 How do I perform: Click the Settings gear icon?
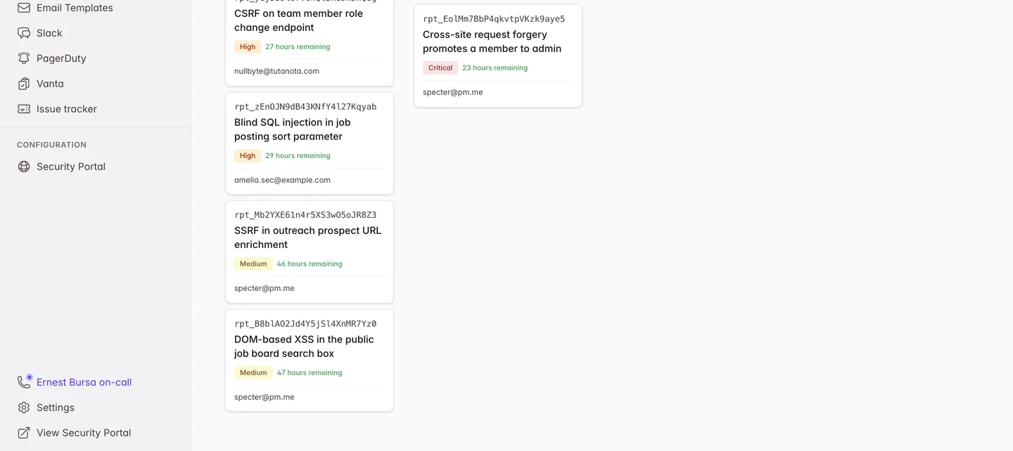(x=24, y=407)
